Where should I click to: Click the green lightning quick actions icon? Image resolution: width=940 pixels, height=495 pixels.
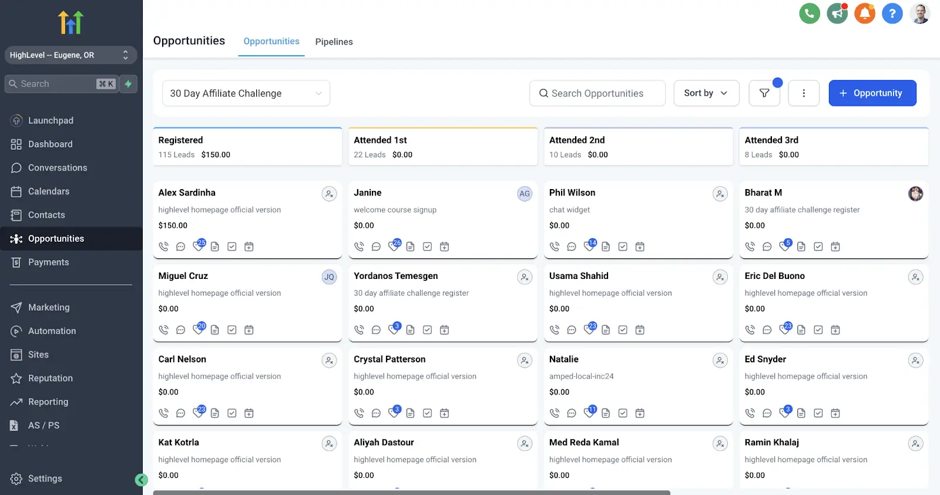tap(128, 84)
